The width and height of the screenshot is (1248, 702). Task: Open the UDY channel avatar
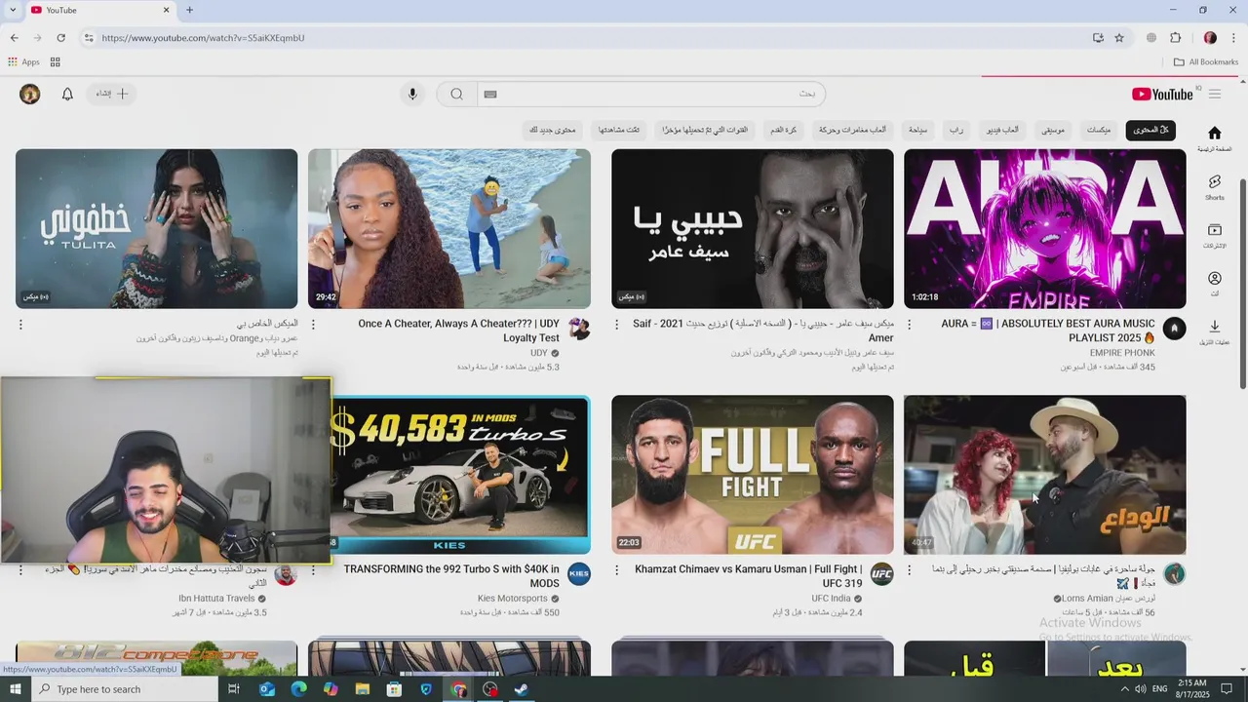pyautogui.click(x=579, y=329)
